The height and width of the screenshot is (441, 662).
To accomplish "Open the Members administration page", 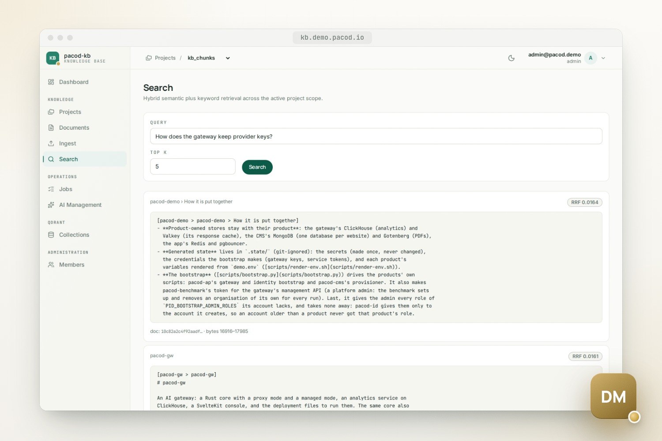I will point(84,265).
